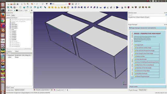
Task: Click the Extrude tool icon
Action: 72,7
